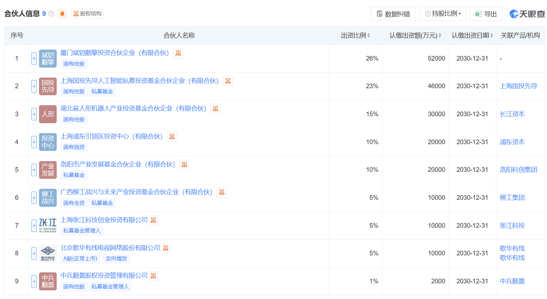
Task: Open equity structure icon for 上海浦东引领区投资中心
Action: [172, 137]
